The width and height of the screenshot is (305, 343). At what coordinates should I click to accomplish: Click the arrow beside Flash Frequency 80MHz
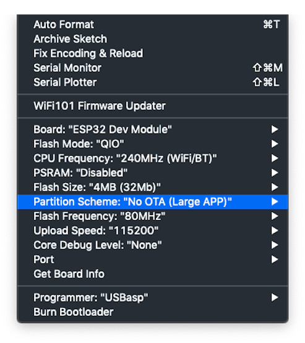coord(275,216)
